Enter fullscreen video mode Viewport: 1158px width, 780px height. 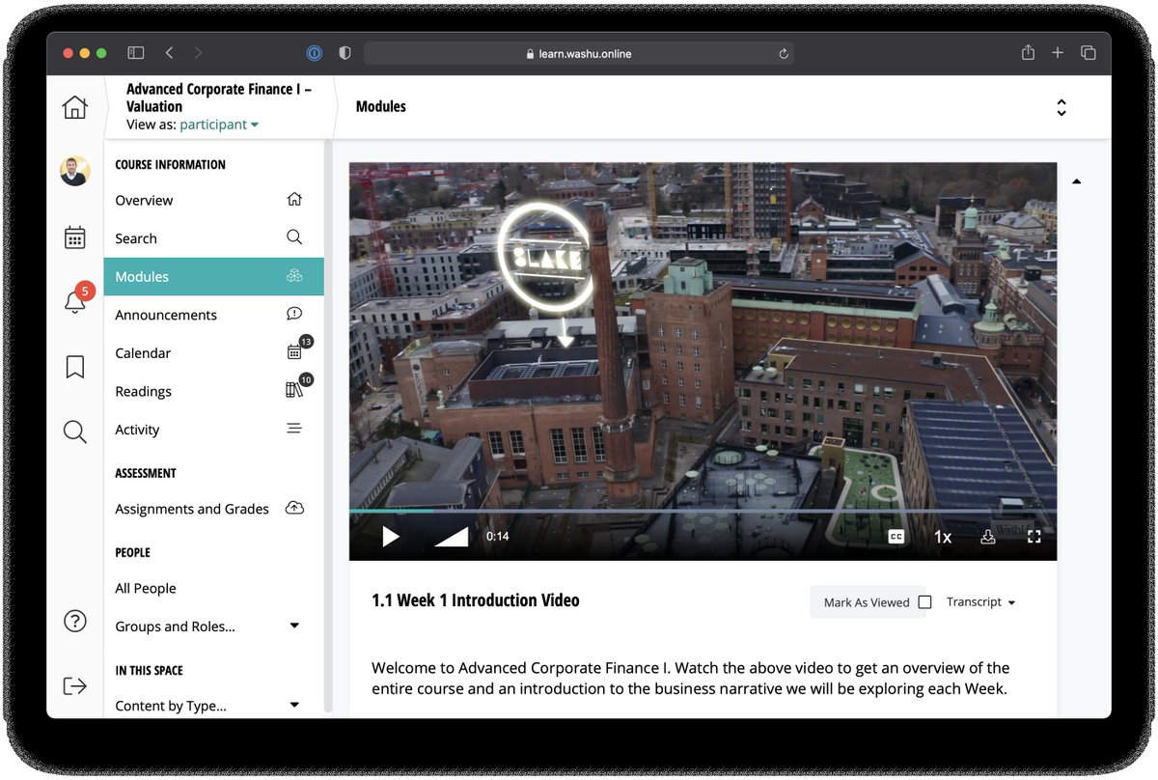click(1034, 537)
